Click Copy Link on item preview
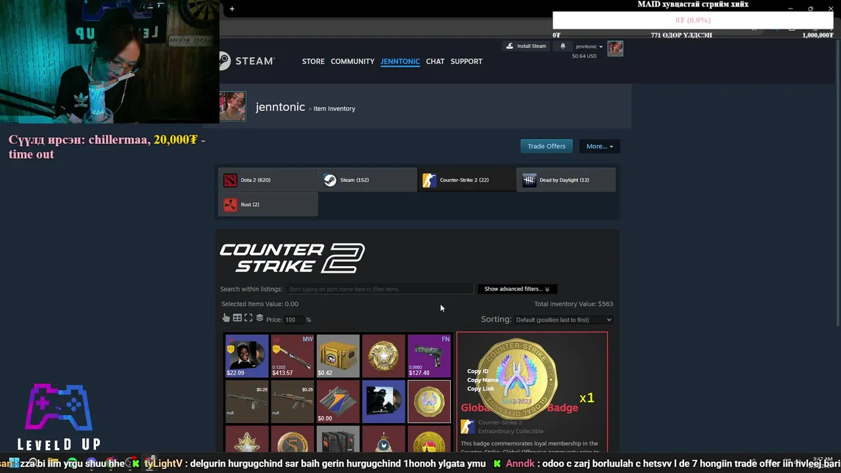This screenshot has height=473, width=841. point(480,388)
